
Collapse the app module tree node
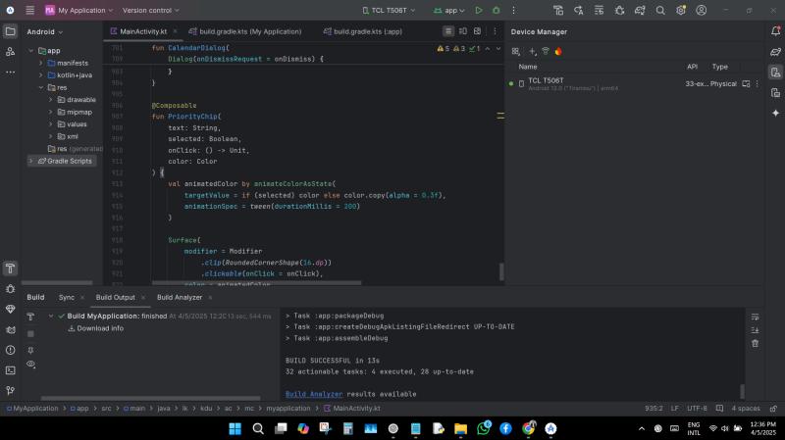coord(31,51)
